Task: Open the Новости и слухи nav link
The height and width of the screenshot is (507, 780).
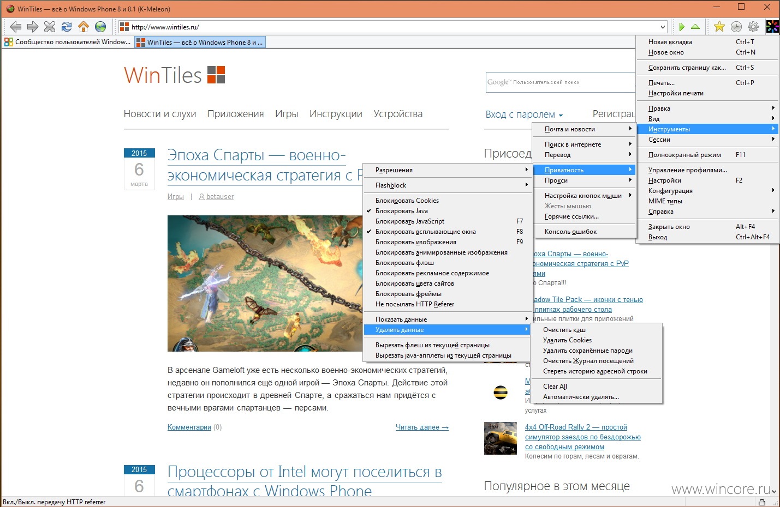Action: click(x=160, y=114)
